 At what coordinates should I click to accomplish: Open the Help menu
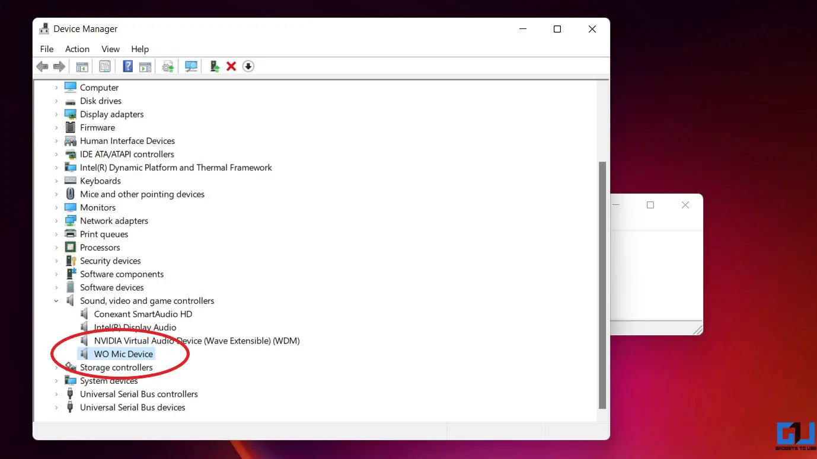(140, 49)
